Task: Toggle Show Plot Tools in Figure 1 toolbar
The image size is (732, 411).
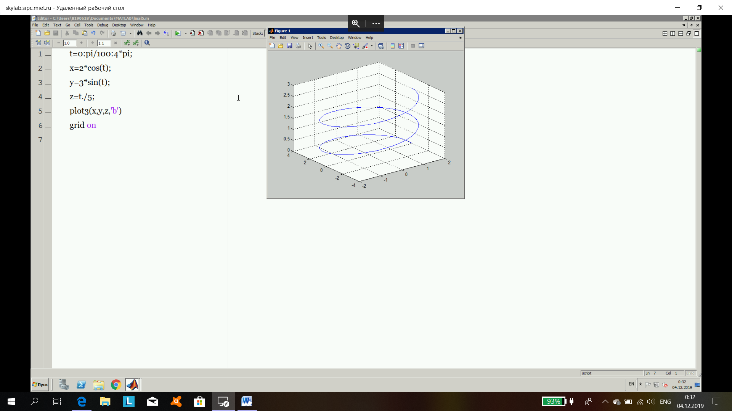Action: coord(421,46)
